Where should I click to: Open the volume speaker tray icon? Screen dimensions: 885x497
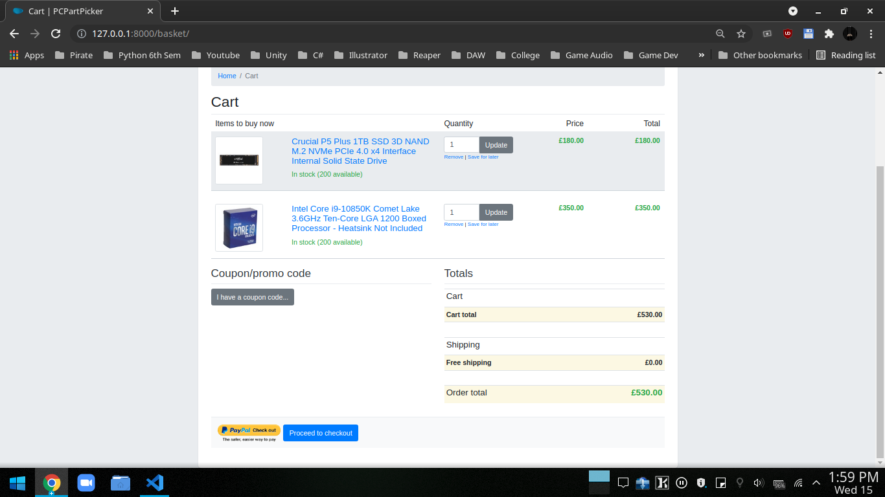pos(759,483)
